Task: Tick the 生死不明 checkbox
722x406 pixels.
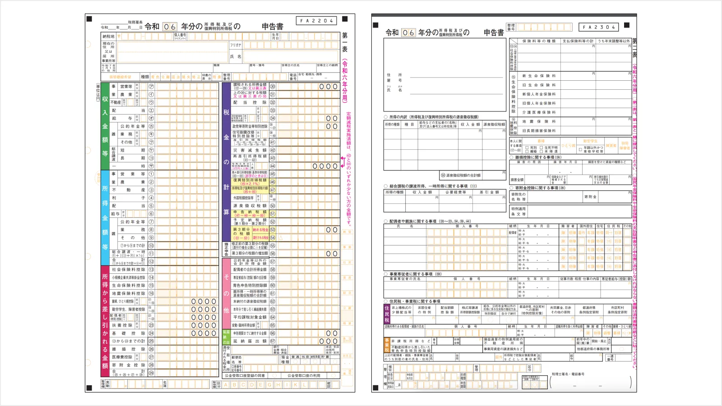Action: [542, 148]
